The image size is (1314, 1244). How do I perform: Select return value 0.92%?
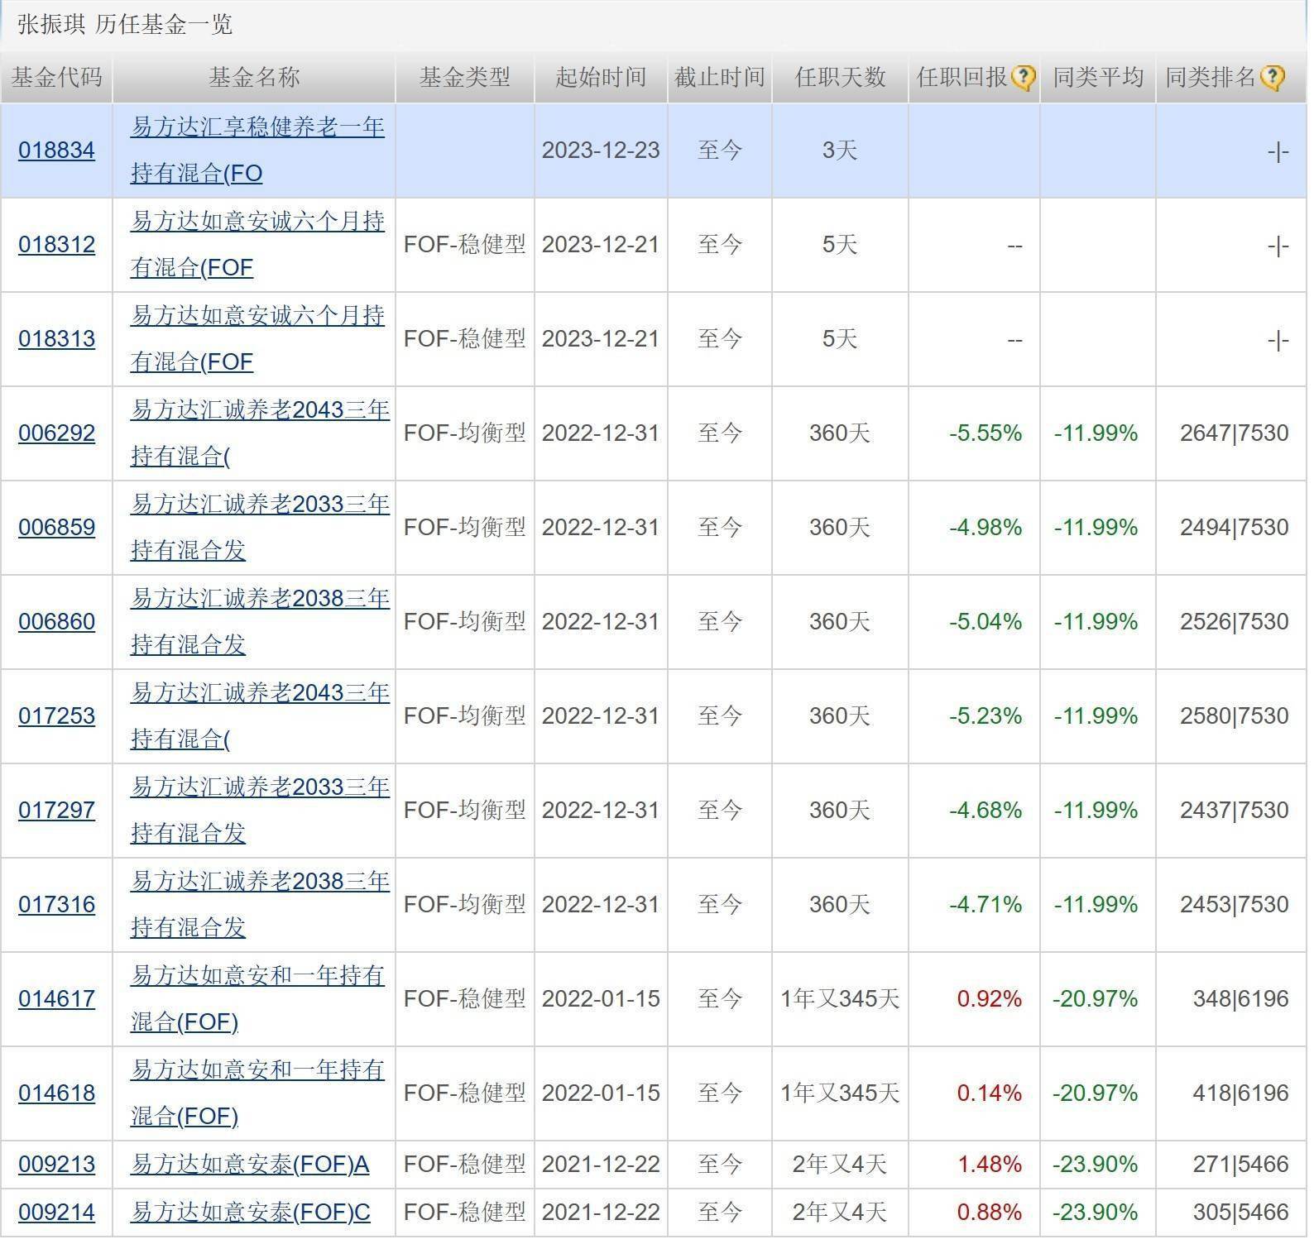[x=990, y=999]
